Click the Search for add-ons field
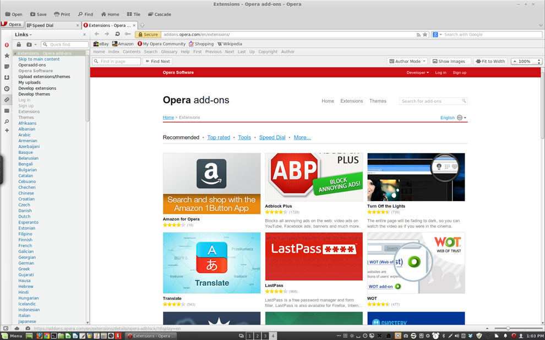Viewport: 545px width, 340px height. click(433, 101)
